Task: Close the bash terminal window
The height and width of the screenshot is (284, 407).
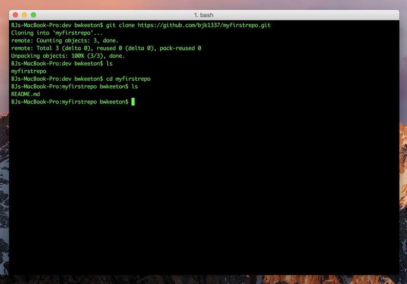Action: coord(15,15)
